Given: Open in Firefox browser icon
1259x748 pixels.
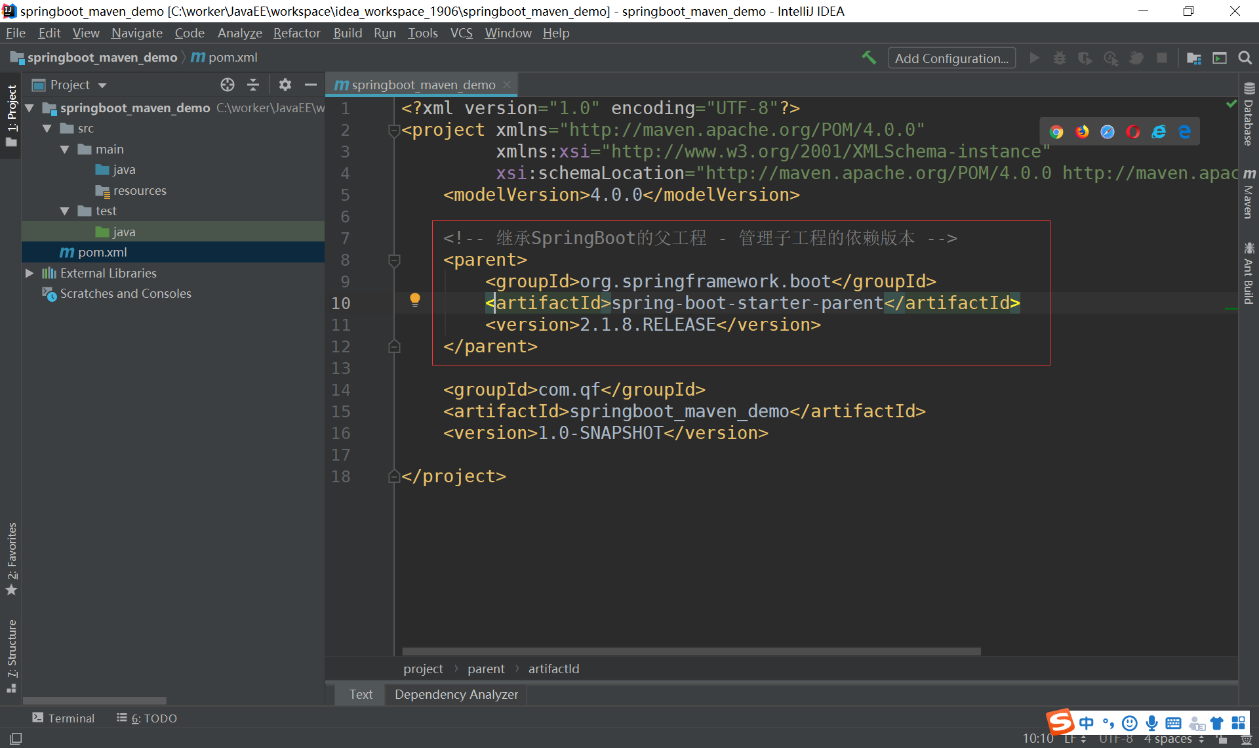Looking at the screenshot, I should pos(1082,132).
